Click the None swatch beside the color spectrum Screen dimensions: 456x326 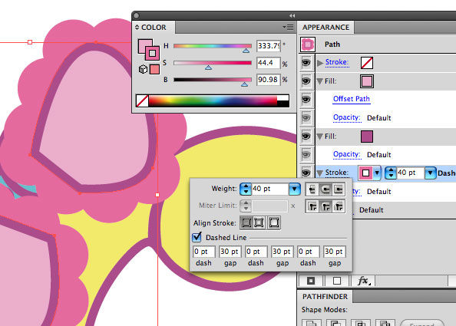point(143,100)
